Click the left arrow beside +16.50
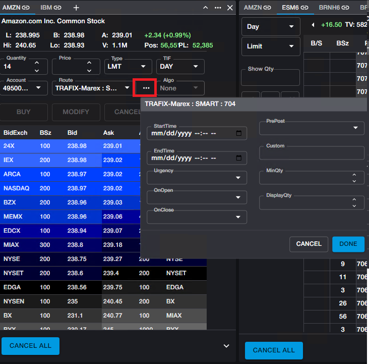This screenshot has height=364, width=369. (x=313, y=25)
